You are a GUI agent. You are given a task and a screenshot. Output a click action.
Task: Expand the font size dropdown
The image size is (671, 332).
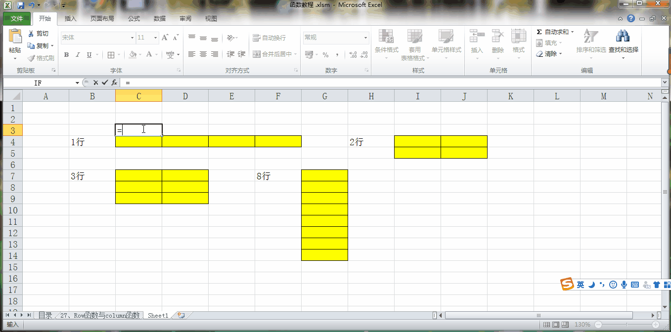click(x=156, y=38)
